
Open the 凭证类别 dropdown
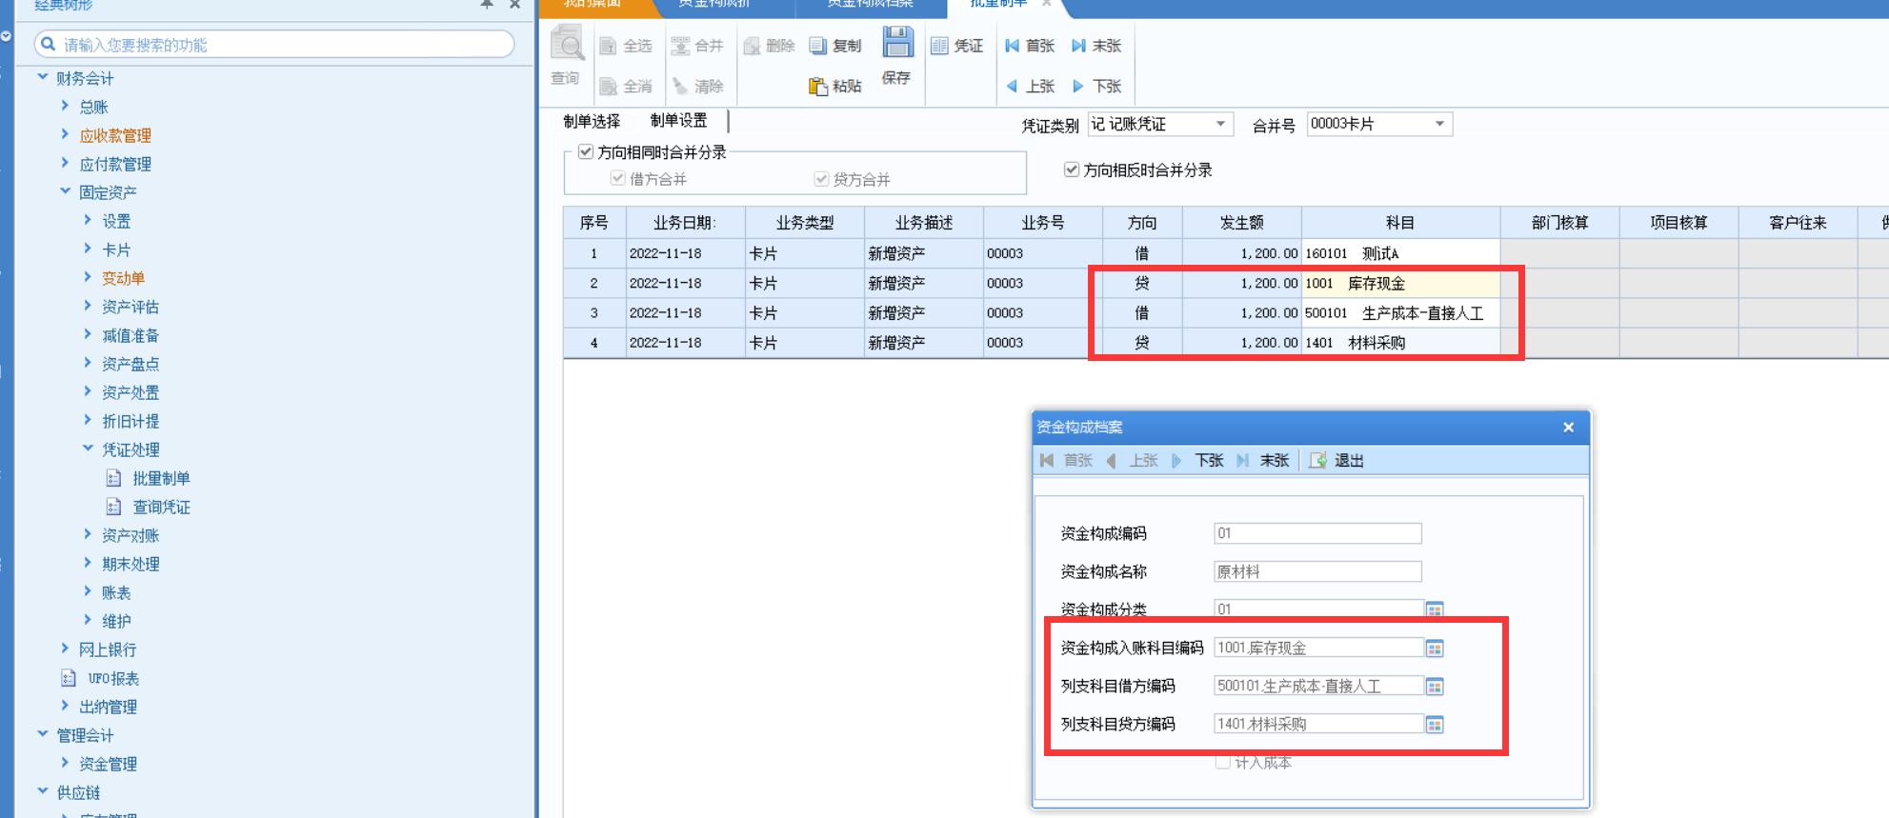[1220, 124]
